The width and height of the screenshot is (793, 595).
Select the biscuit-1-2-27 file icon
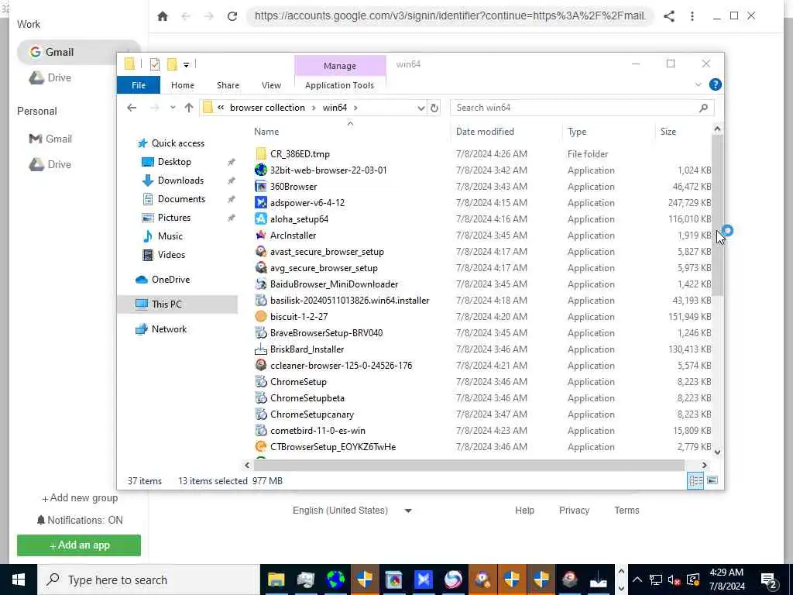(261, 317)
